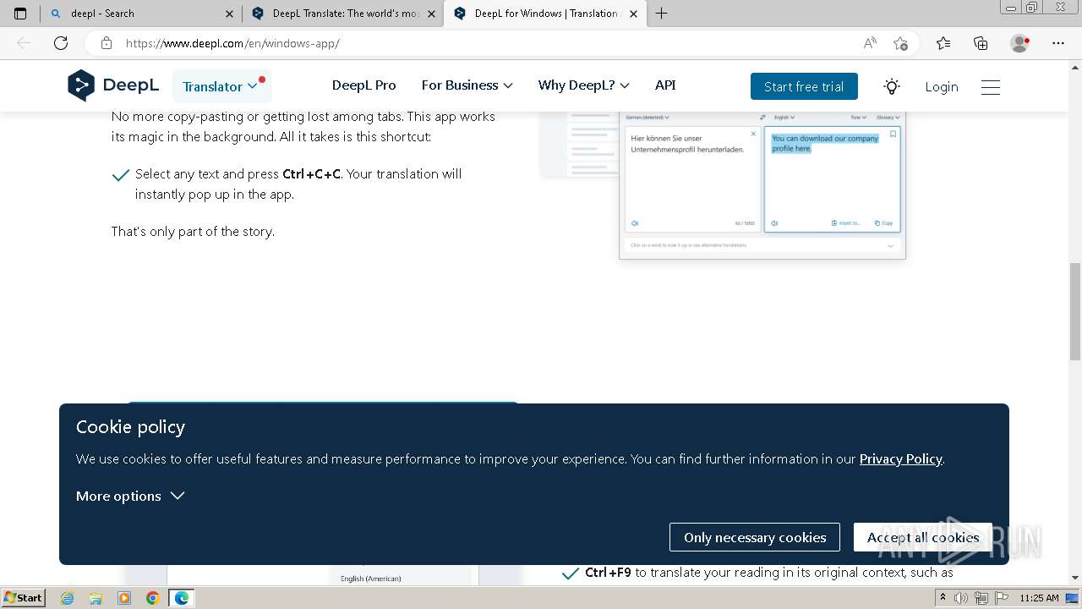
Task: Open Chrome from taskbar
Action: click(153, 598)
